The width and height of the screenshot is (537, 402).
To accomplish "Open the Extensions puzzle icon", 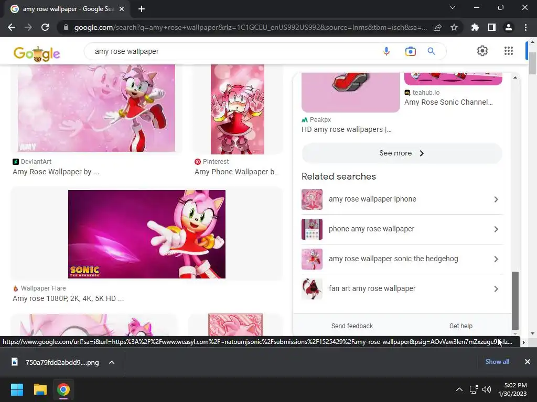I will (475, 27).
